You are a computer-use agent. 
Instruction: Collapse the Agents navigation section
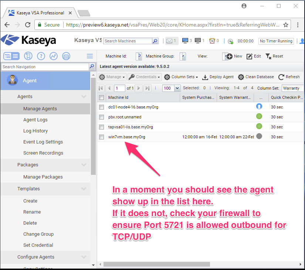coord(84,97)
